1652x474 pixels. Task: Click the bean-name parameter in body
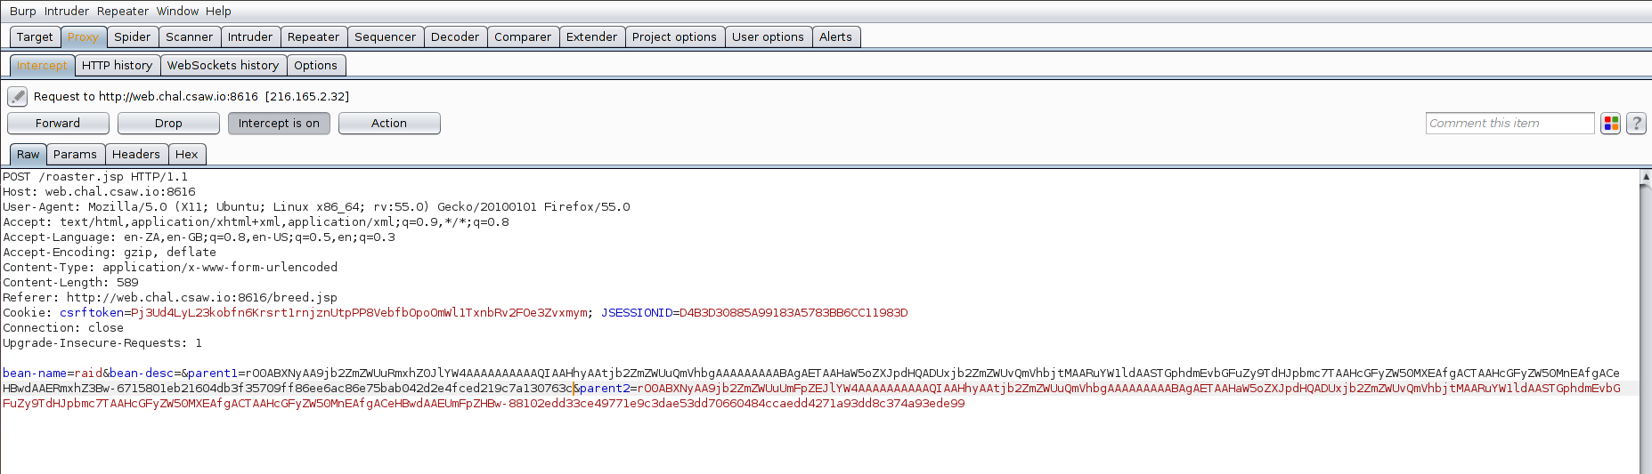pos(35,374)
